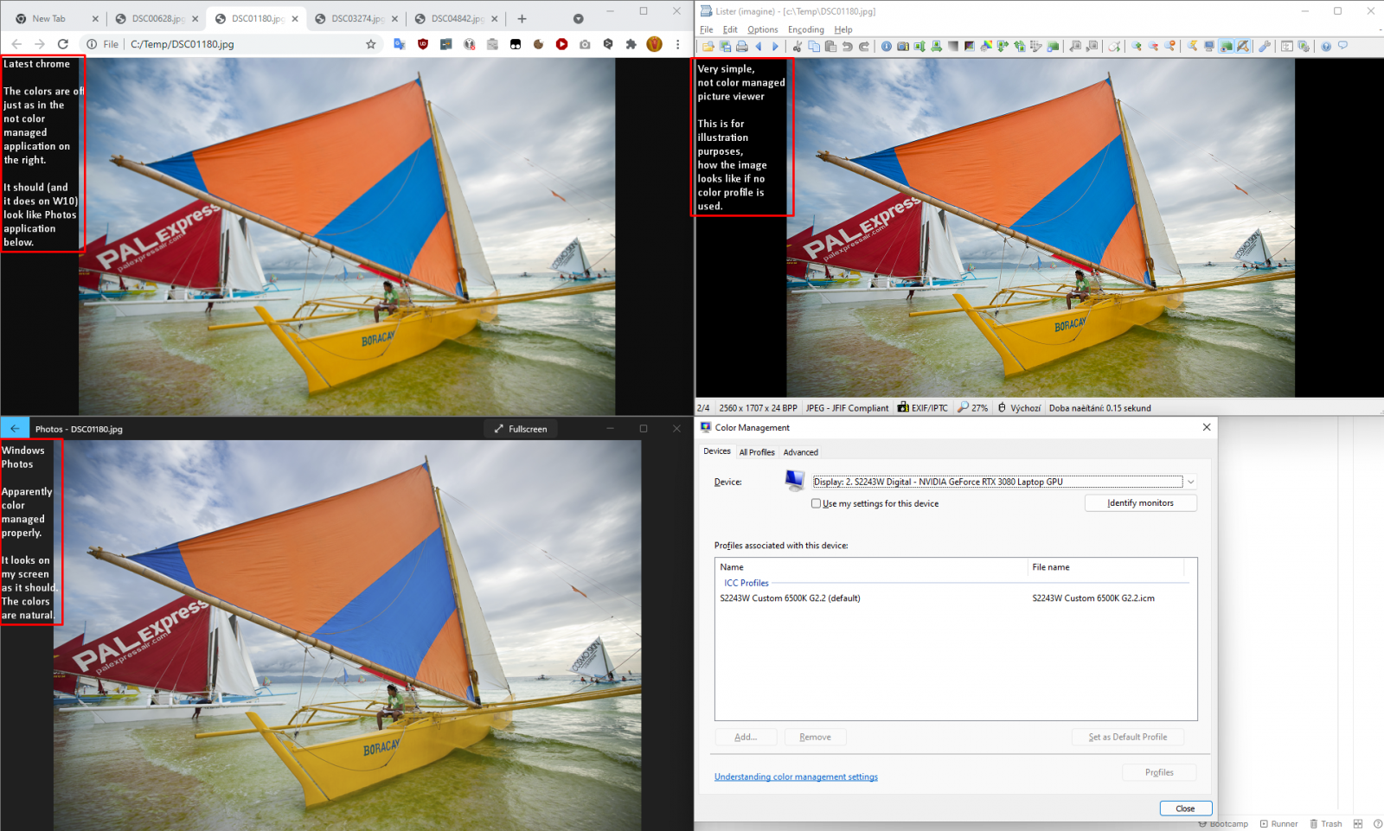The height and width of the screenshot is (831, 1384).
Task: Go back in the Photos app
Action: point(15,428)
